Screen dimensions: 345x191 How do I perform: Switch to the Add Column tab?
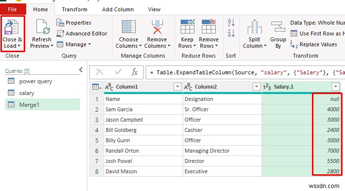pyautogui.click(x=118, y=9)
